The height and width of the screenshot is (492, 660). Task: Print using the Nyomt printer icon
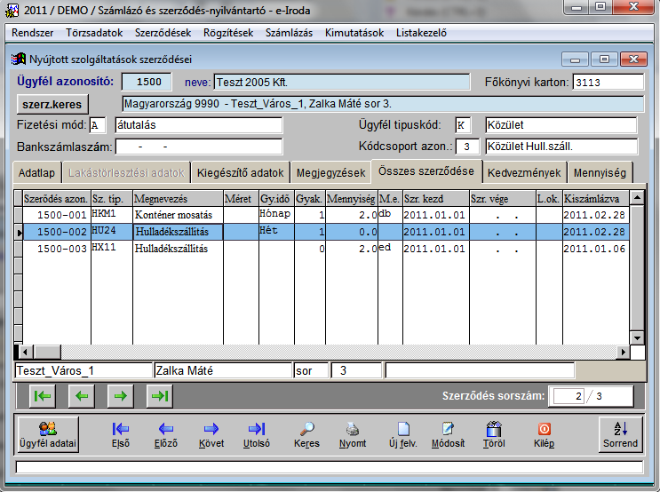353,433
